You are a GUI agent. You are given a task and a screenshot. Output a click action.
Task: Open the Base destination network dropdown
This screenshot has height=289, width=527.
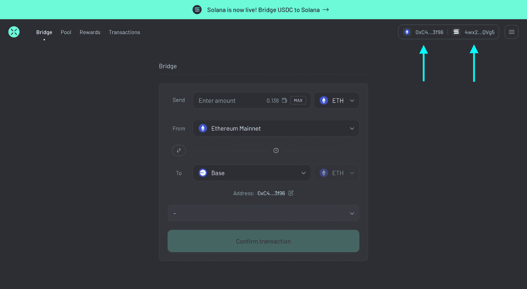pos(252,173)
